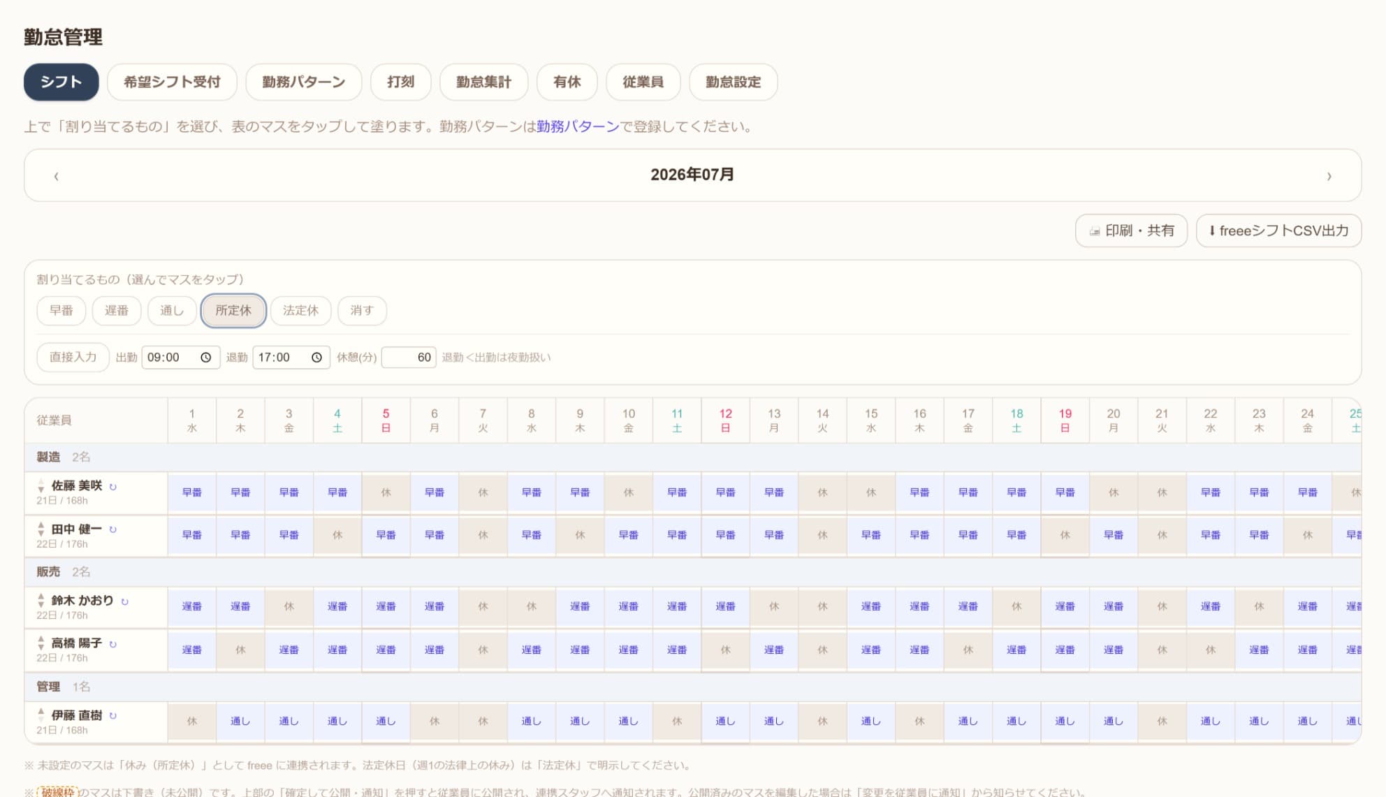Click the 退勤 time field showing 17:00
The image size is (1386, 797).
(x=291, y=358)
